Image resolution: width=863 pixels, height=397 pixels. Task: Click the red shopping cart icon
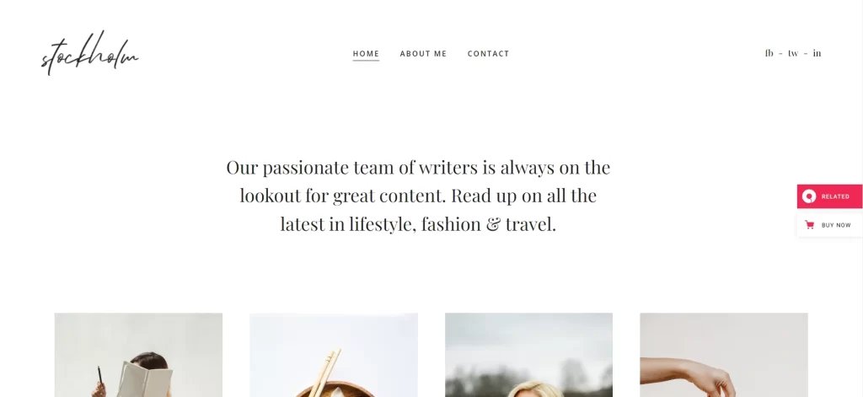click(x=809, y=225)
